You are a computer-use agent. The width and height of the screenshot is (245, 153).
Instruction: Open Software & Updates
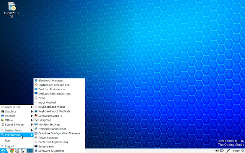(59, 151)
